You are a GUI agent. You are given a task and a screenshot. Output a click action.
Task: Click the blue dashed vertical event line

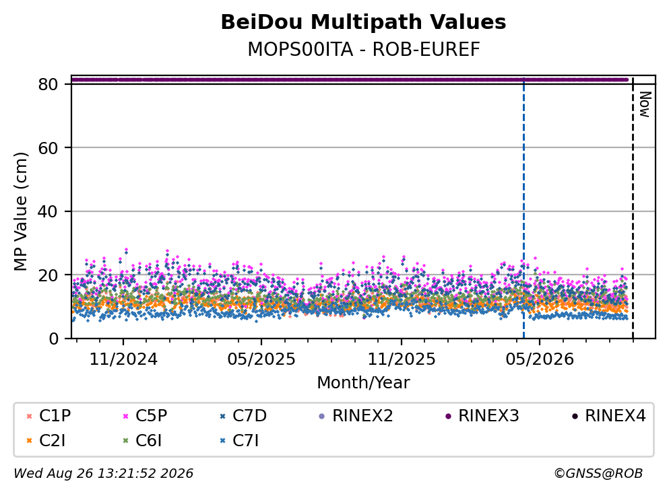523,207
